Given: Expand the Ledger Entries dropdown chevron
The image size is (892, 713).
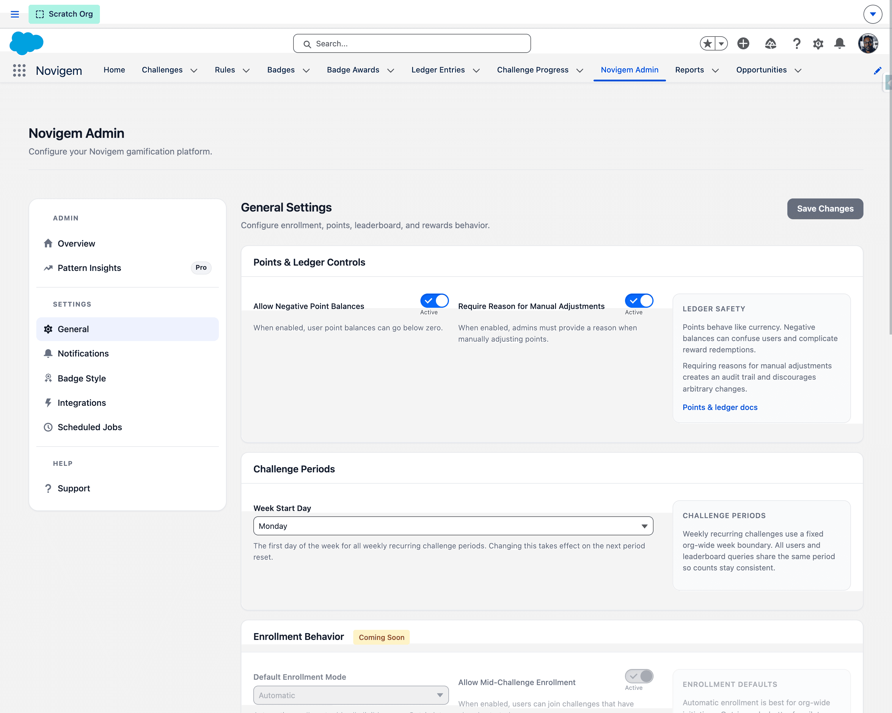Looking at the screenshot, I should coord(476,71).
